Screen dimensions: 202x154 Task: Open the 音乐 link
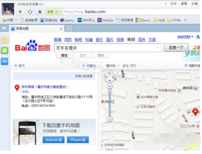tap(99, 40)
